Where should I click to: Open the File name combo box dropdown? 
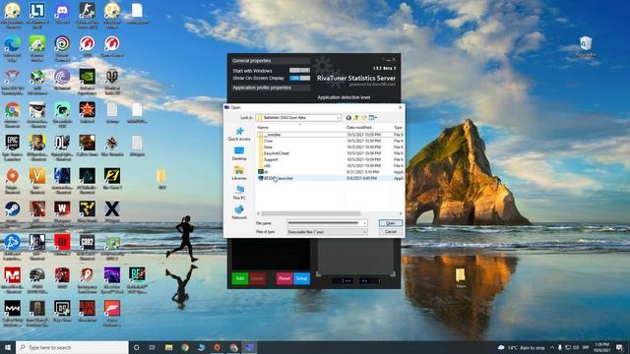pyautogui.click(x=364, y=223)
